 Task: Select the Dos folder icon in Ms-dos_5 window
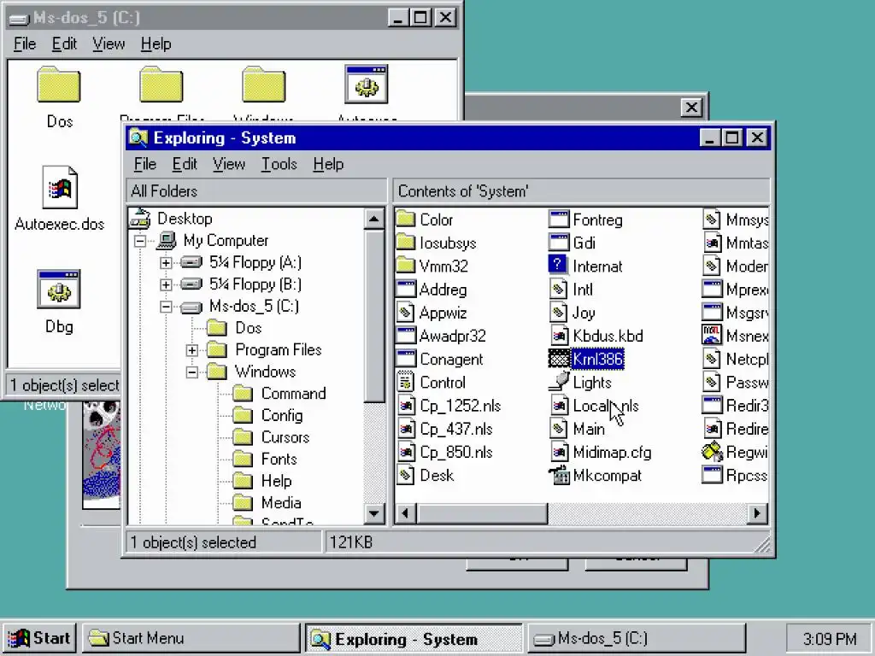(59, 85)
